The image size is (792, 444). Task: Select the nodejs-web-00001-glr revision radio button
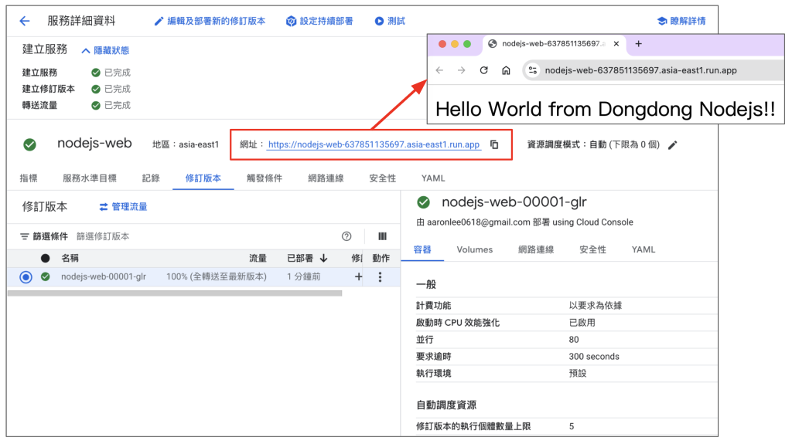[26, 277]
